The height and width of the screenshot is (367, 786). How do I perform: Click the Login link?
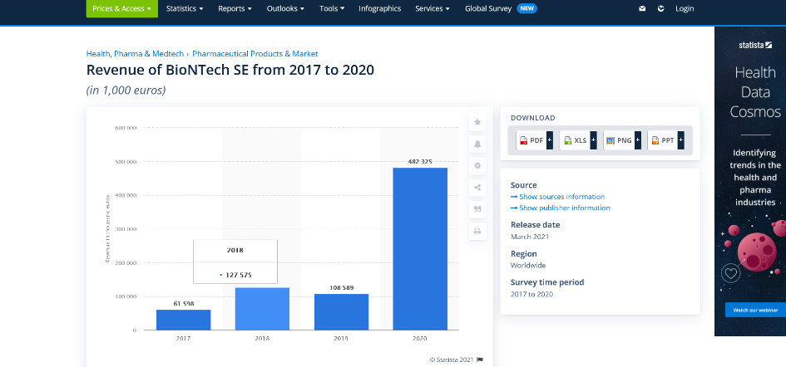point(685,8)
